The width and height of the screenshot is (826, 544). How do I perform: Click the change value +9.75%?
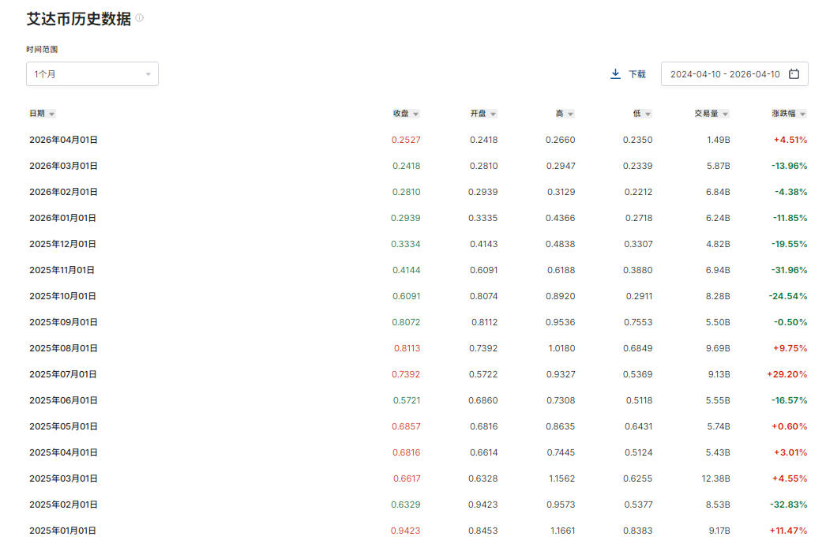(790, 348)
